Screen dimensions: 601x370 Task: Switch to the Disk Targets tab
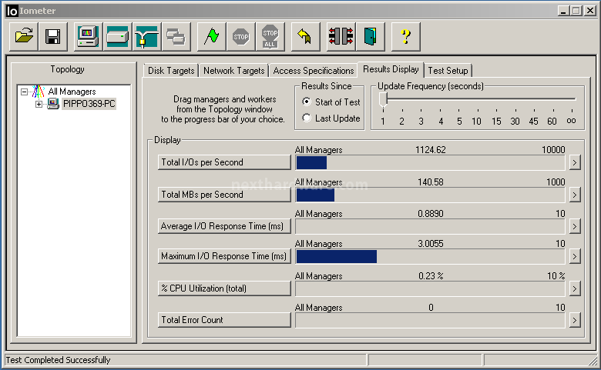coord(171,71)
